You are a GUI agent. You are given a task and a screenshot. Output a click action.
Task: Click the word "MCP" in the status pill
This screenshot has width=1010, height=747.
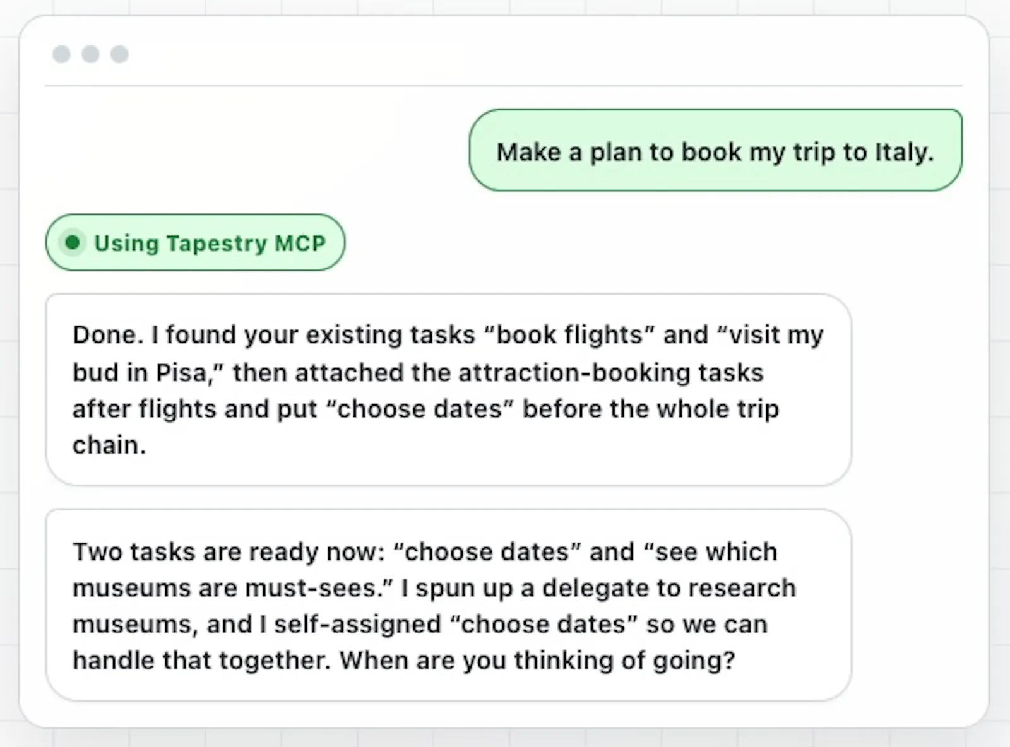tap(300, 243)
